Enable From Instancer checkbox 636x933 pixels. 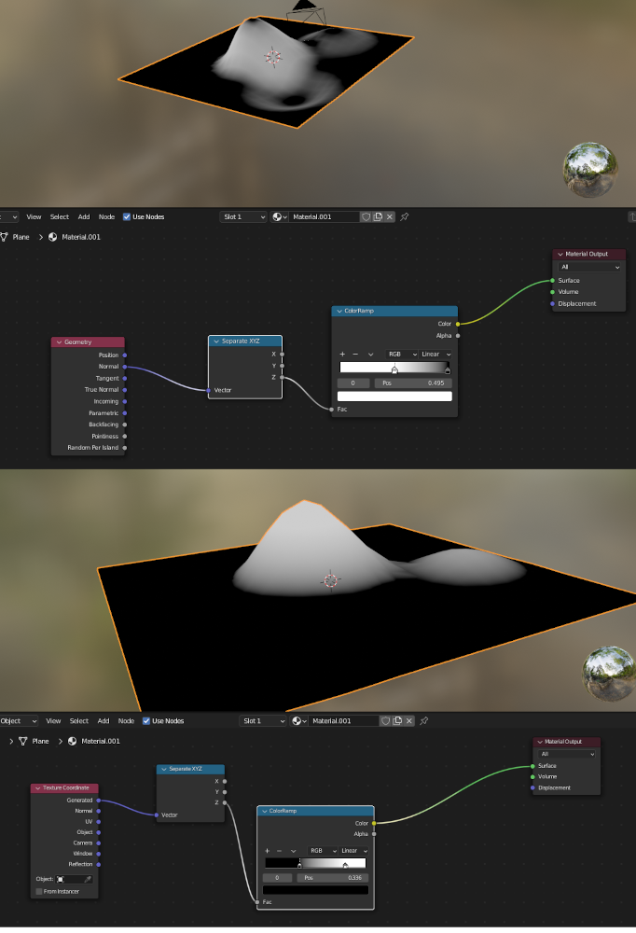(x=39, y=891)
